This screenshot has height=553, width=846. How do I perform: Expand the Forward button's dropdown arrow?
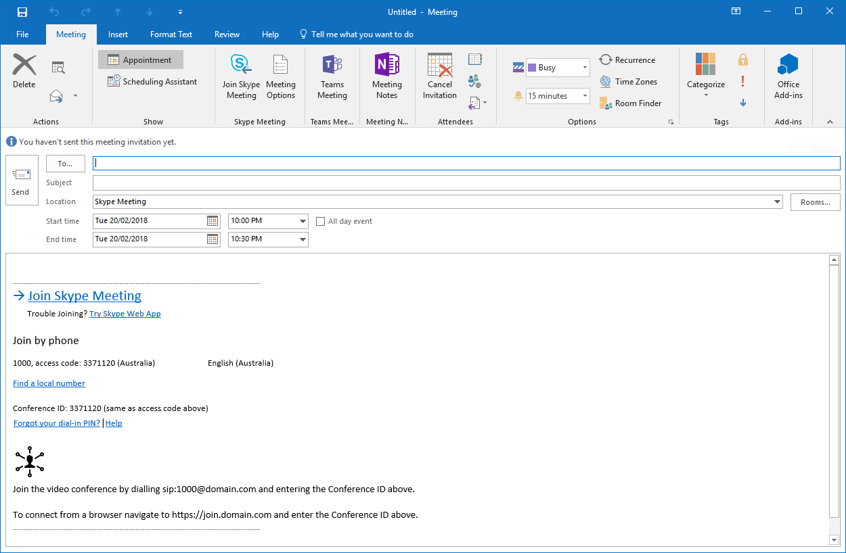75,96
